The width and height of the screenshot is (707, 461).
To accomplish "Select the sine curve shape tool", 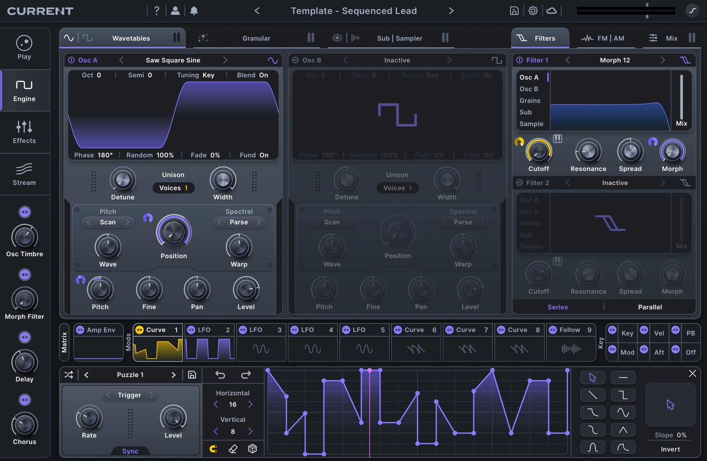I will (x=623, y=412).
